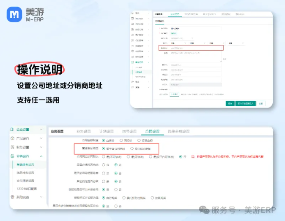
Task: Click the 企业设置 sidebar icon
Action: (13, 129)
